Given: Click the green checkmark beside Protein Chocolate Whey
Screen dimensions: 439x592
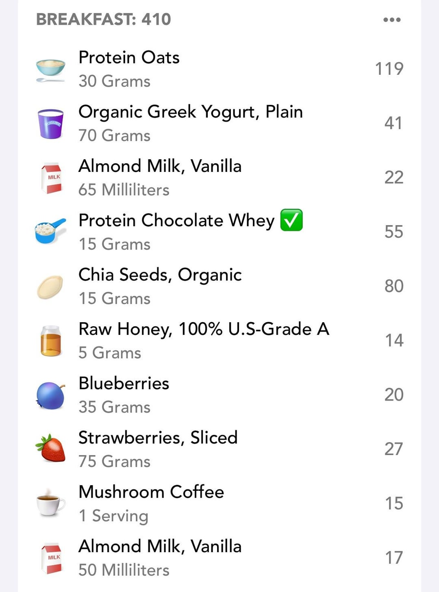Looking at the screenshot, I should (x=291, y=220).
